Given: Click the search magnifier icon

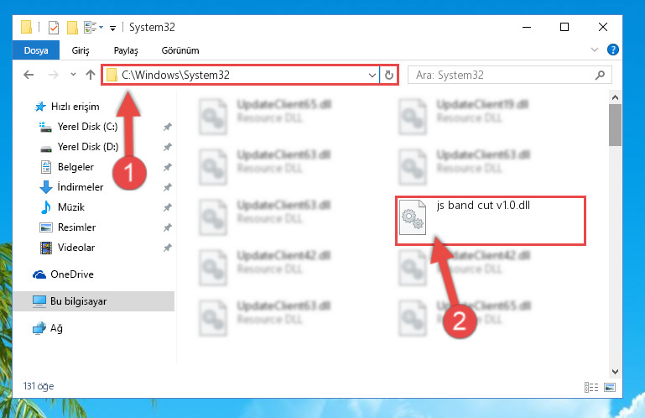Looking at the screenshot, I should click(600, 75).
